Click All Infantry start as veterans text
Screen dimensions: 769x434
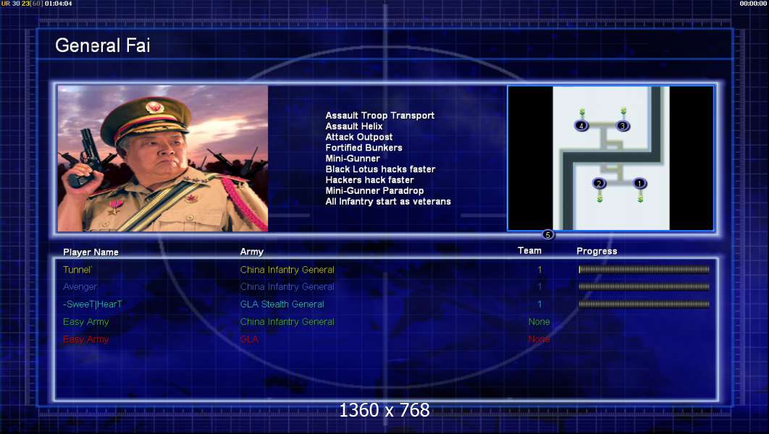388,202
